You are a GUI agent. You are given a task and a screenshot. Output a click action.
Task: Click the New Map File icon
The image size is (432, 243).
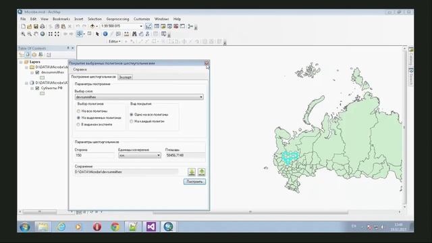point(23,26)
